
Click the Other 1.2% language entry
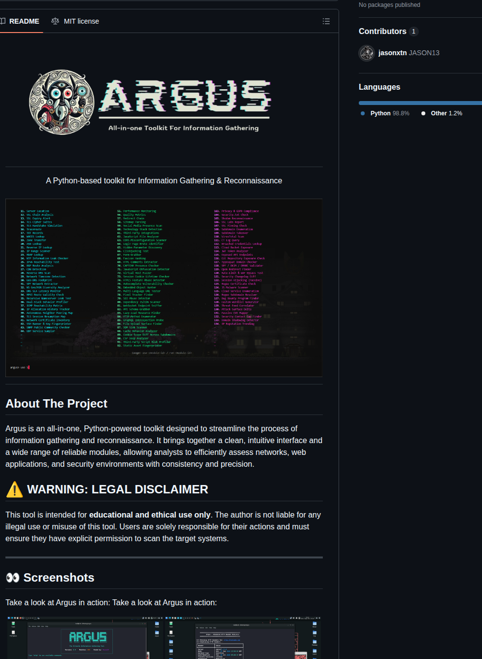coord(447,113)
